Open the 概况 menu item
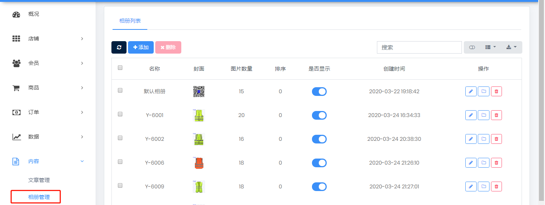Screen dimensions: 545x205 (34, 14)
